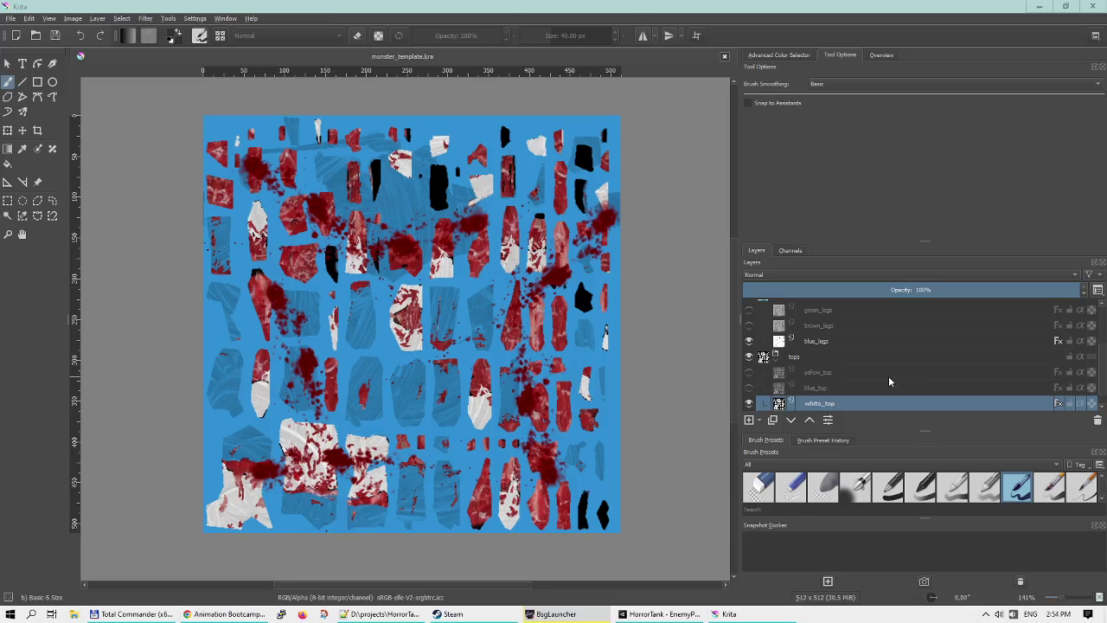This screenshot has height=623, width=1107.
Task: Select the Transform tool
Action: pos(8,131)
